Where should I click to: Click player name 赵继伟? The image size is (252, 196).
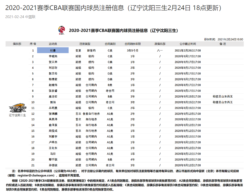(x=53, y=85)
